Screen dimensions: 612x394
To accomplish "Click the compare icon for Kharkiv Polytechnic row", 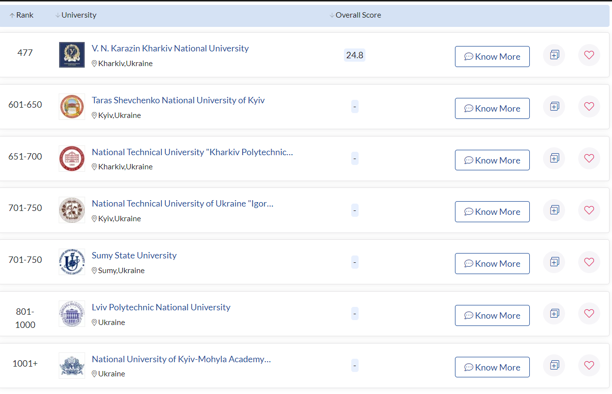I will (554, 158).
